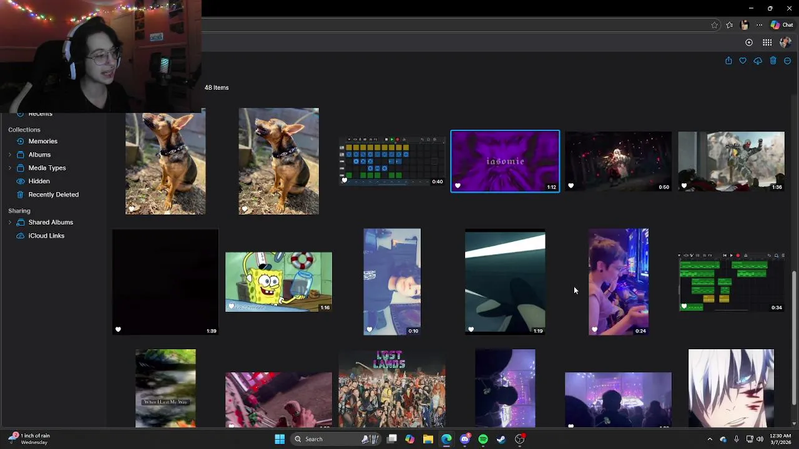Open the browser Favorites list icon
This screenshot has width=799, height=449.
point(730,25)
